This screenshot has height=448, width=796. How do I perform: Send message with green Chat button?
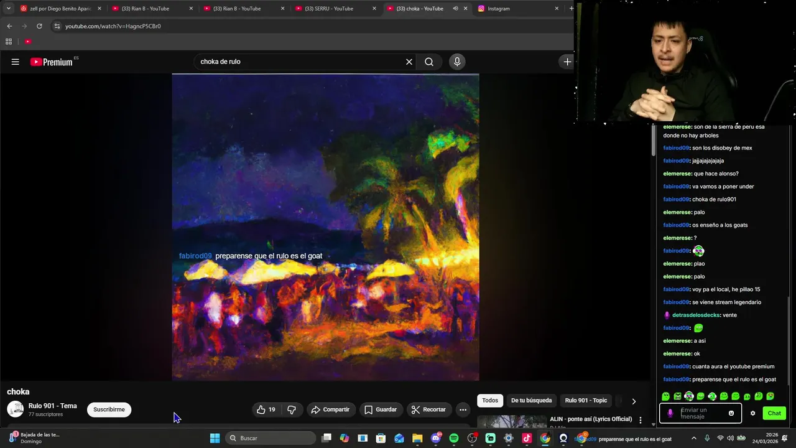point(774,413)
